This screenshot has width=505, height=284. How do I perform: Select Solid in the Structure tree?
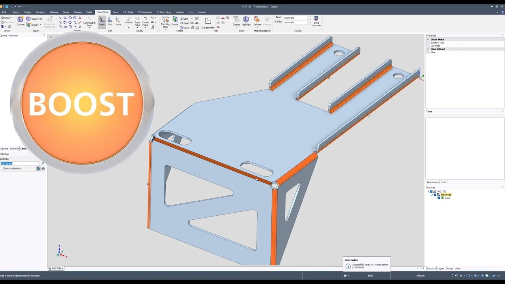coord(447,198)
